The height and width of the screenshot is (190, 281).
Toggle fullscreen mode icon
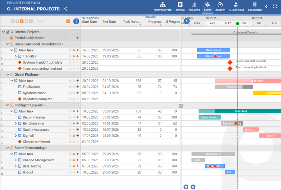point(275,7)
